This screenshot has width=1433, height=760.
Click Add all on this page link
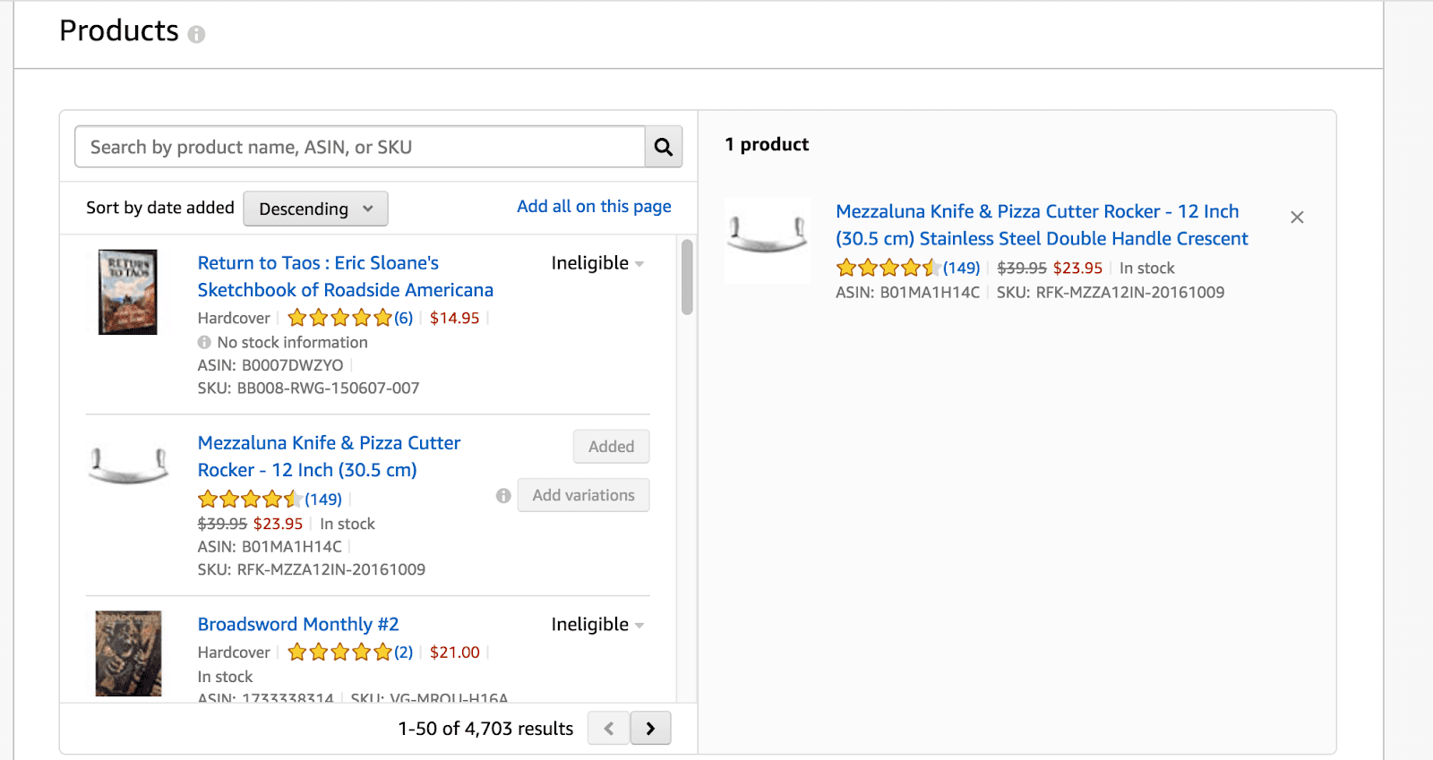594,207
